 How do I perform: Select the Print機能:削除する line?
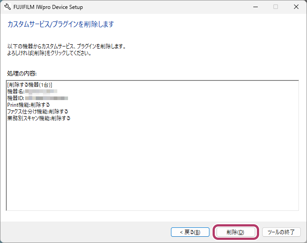coord(28,105)
